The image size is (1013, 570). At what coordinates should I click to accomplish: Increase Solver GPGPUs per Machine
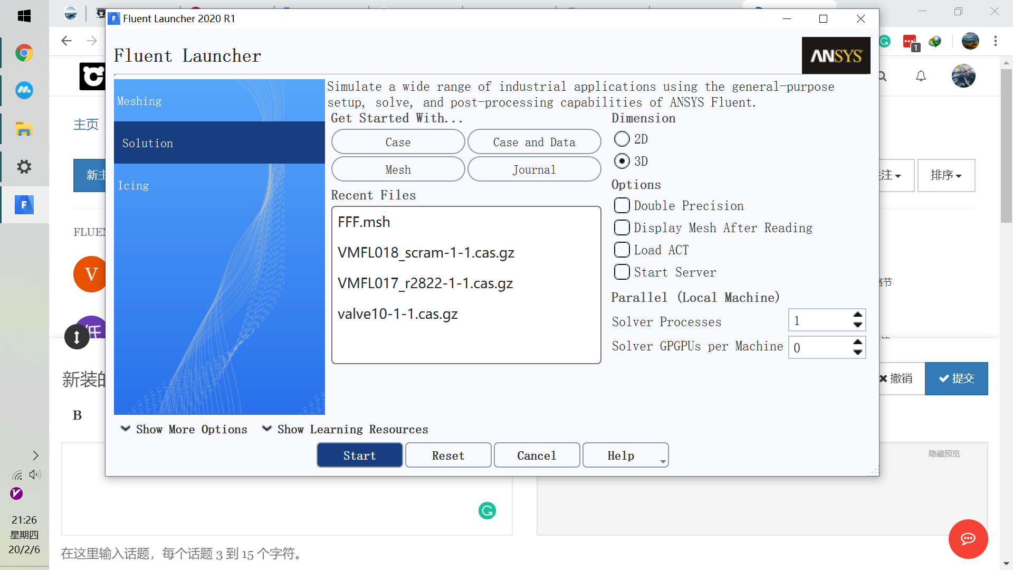tap(858, 342)
